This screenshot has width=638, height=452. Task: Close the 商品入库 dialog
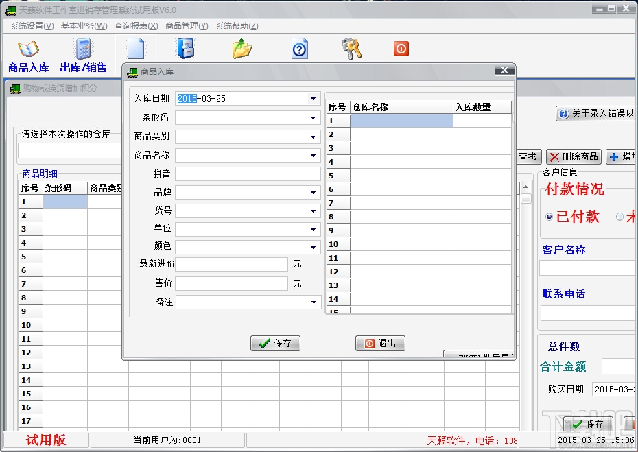[x=504, y=71]
